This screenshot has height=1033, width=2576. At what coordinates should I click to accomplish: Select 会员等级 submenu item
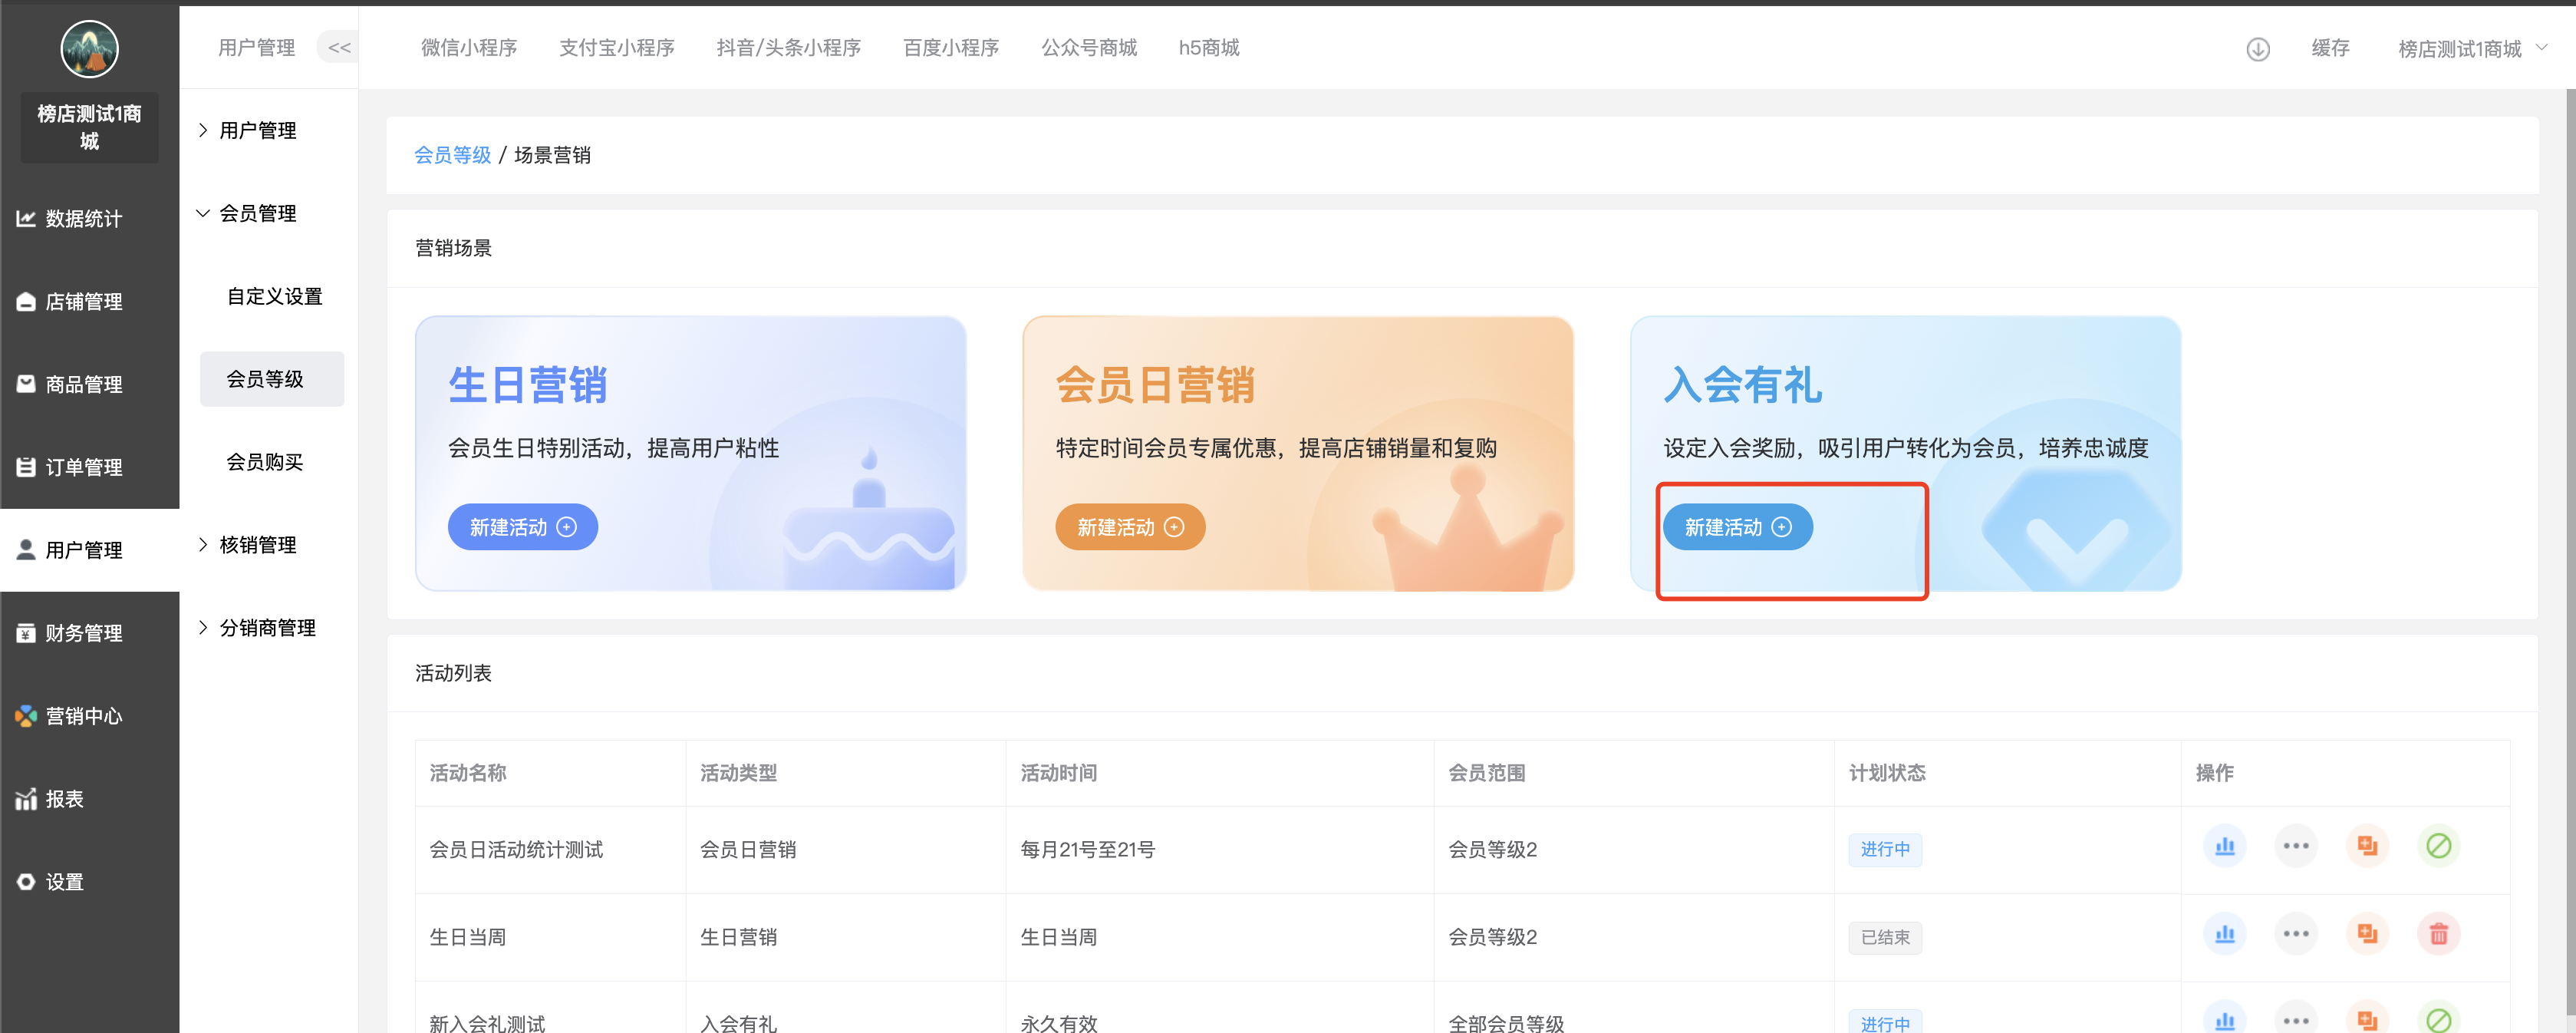tap(272, 379)
